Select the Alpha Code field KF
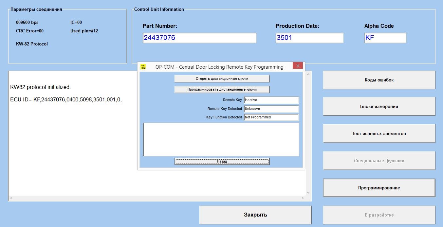This screenshot has width=443, height=227. tap(385, 38)
